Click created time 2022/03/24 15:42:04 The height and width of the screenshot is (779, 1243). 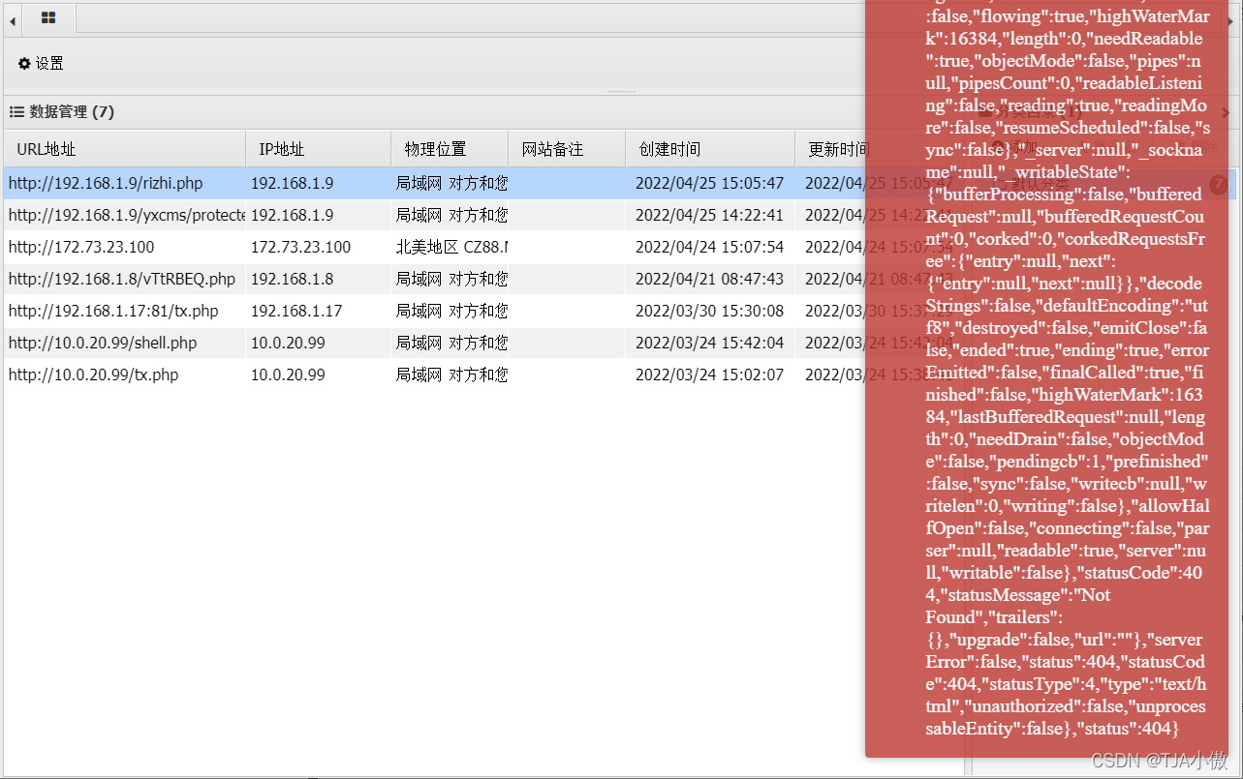[709, 343]
